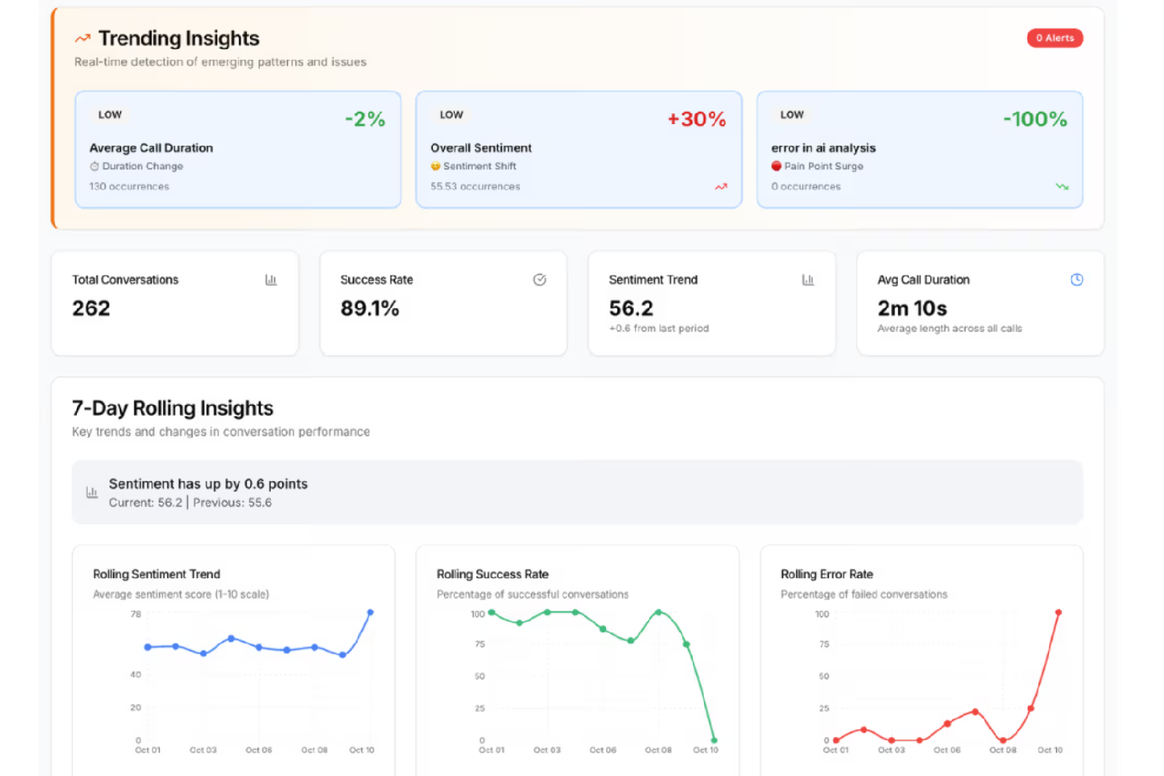Click the emoji icon next to Sentiment Shift

point(435,166)
